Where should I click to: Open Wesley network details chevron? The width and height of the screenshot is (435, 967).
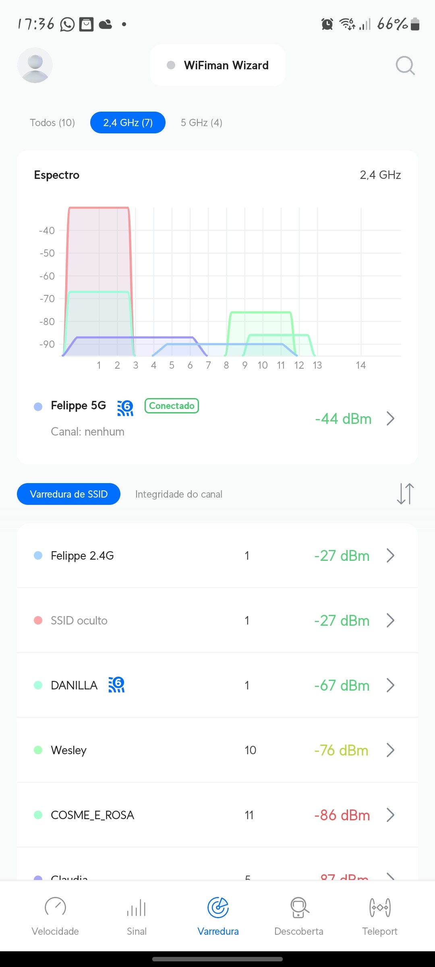[x=390, y=750]
